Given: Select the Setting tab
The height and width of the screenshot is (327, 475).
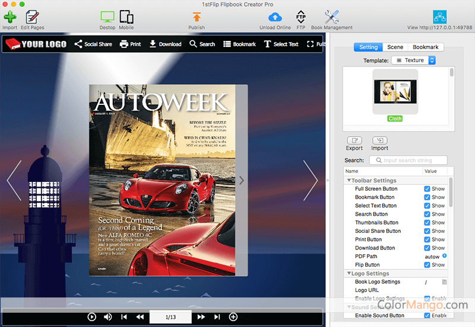Looking at the screenshot, I should [x=368, y=47].
